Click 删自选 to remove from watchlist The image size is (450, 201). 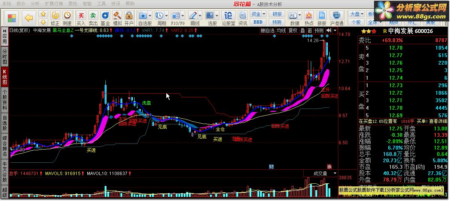coord(268,30)
